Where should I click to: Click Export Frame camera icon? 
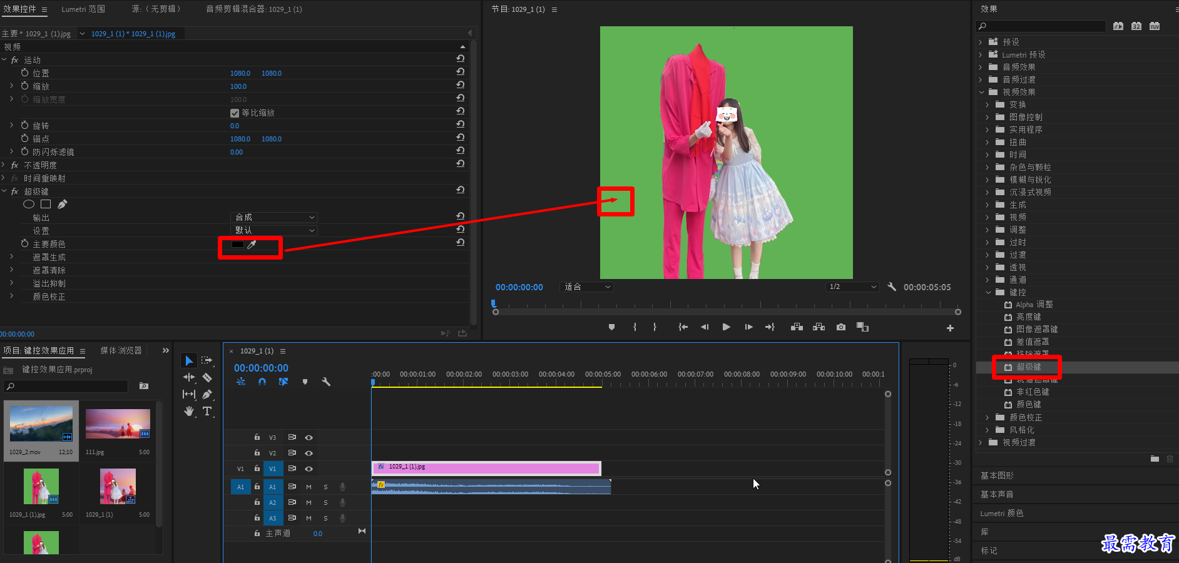pyautogui.click(x=841, y=327)
